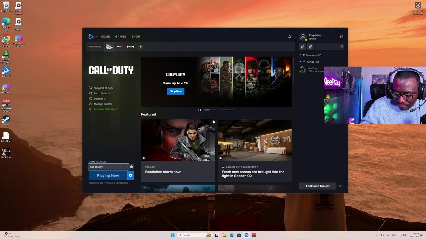Open the SHOP tab
This screenshot has width=426, height=239.
(135, 37)
